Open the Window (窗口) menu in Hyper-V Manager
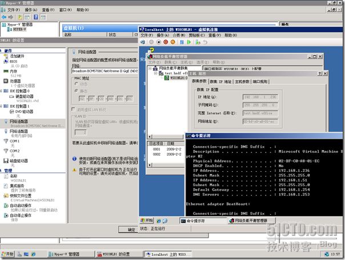 pyautogui.click(x=66, y=10)
